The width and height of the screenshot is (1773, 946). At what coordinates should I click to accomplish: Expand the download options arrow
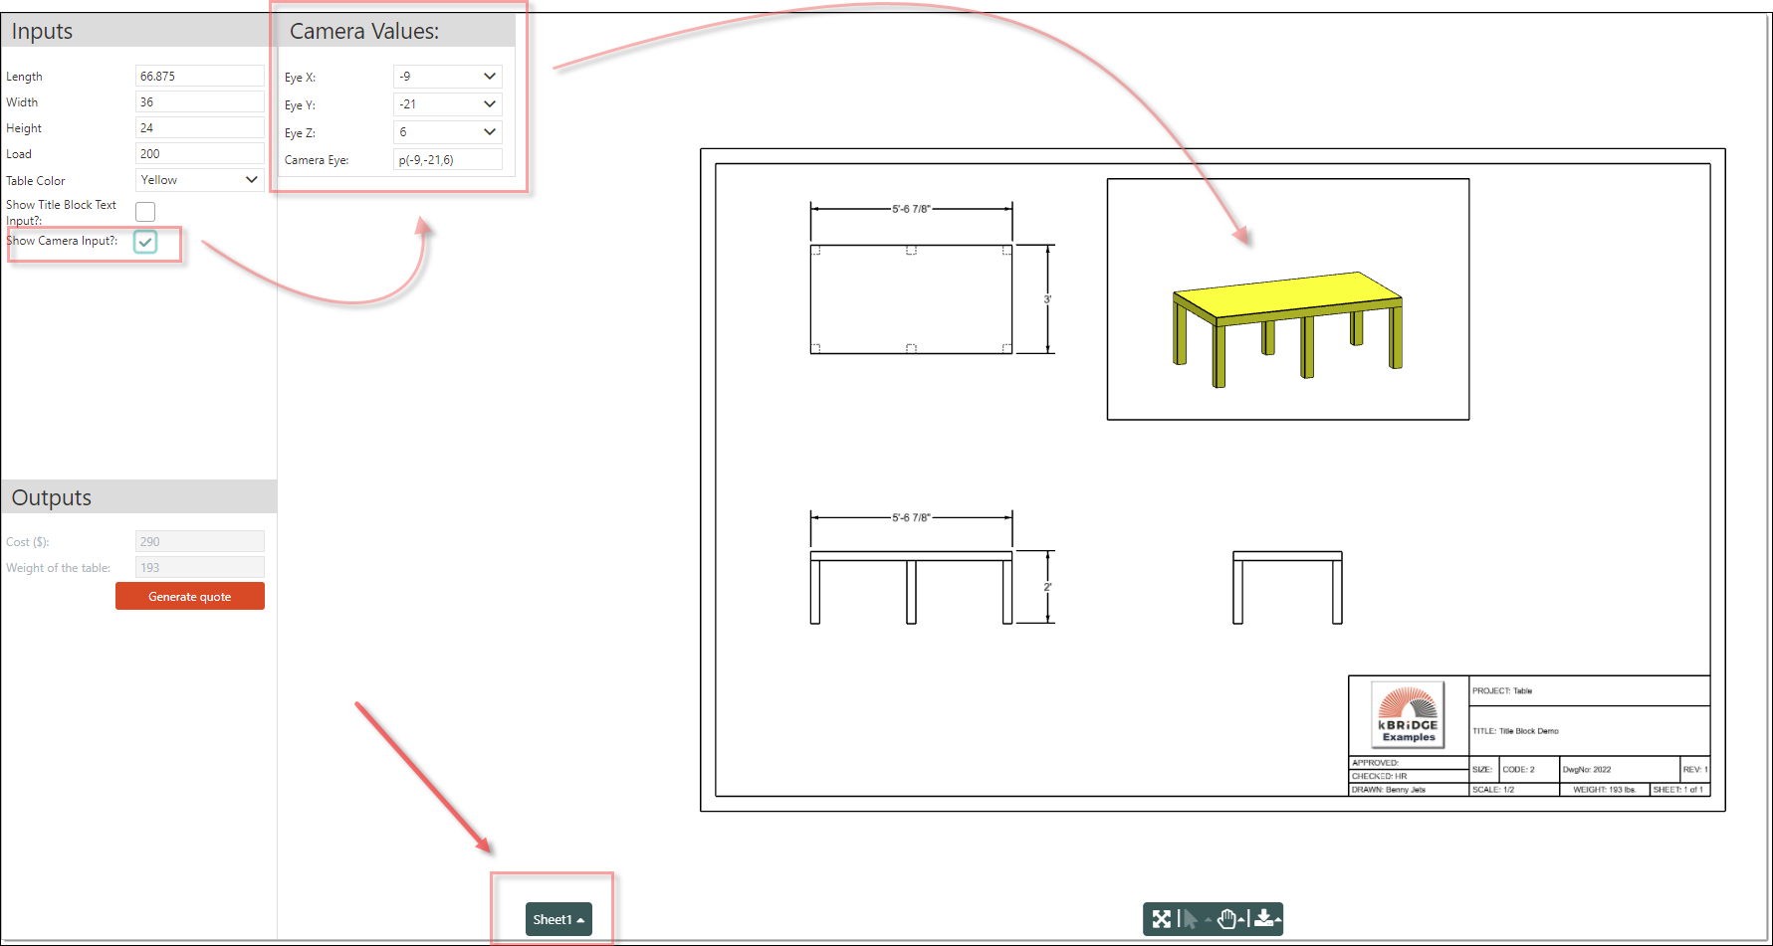click(1277, 920)
